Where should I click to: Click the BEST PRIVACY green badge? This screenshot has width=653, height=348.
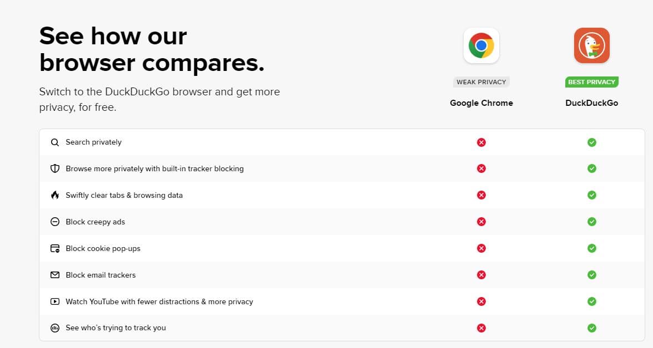click(591, 82)
